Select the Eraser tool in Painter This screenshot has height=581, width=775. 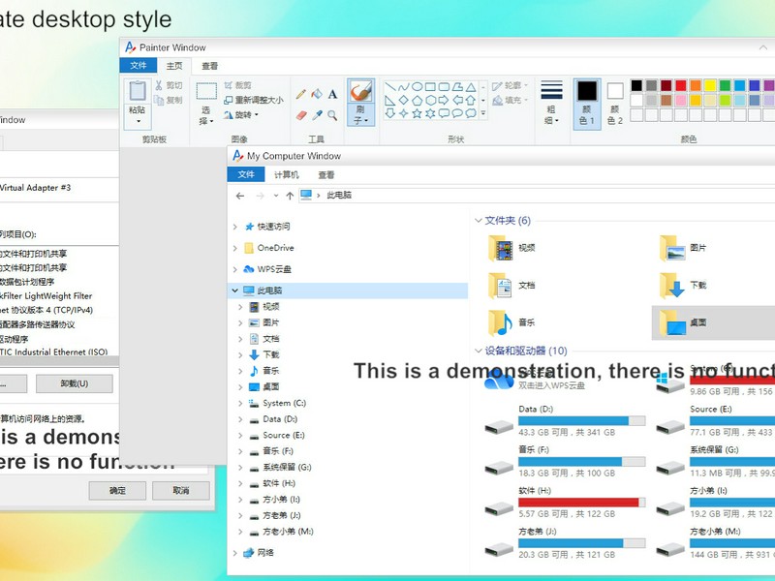point(301,115)
